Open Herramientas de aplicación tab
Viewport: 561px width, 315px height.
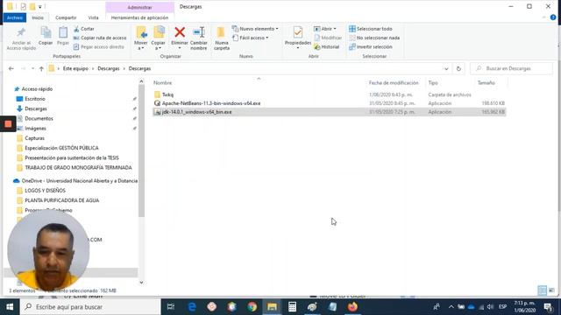click(x=139, y=17)
